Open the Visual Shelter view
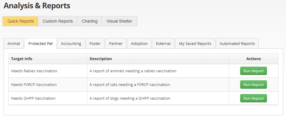The height and width of the screenshot is (119, 286). [x=119, y=21]
